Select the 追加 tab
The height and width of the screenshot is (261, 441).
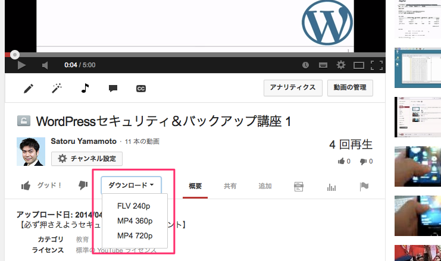tap(265, 186)
